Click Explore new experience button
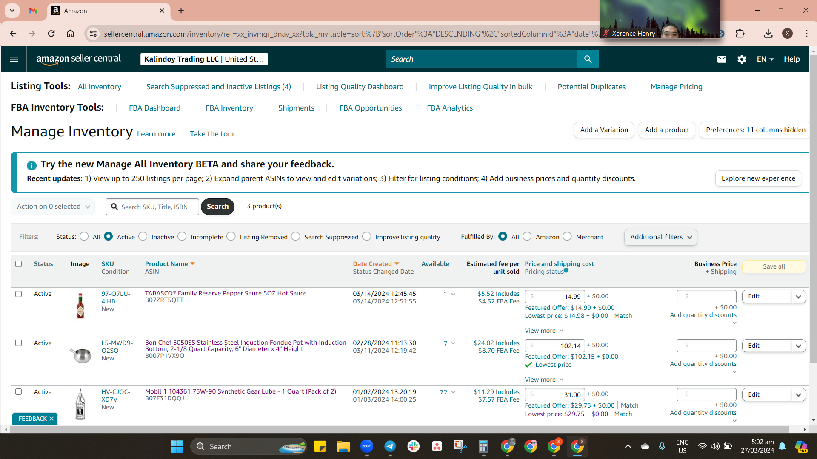The width and height of the screenshot is (817, 459). tap(758, 178)
